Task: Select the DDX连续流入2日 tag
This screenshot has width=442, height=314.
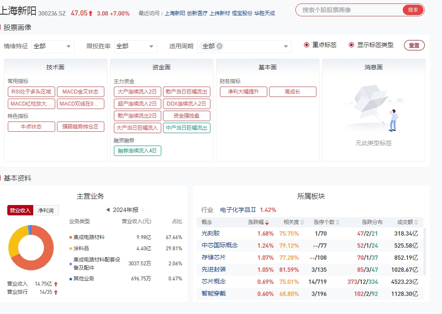Action: (187, 104)
